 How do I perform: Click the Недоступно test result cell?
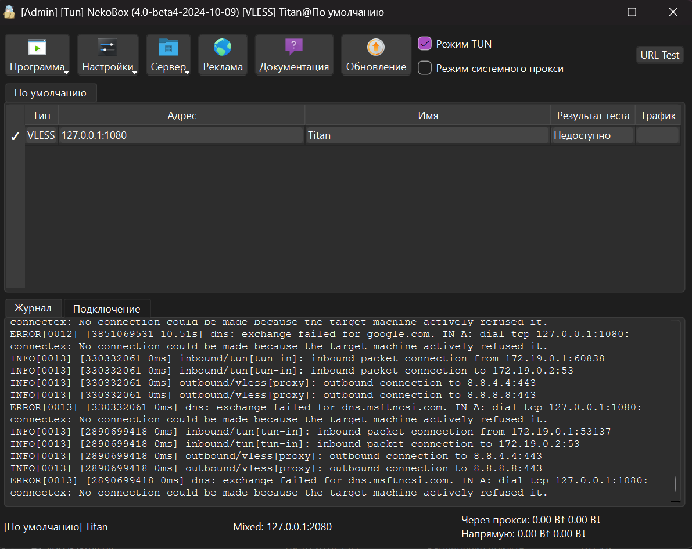593,135
